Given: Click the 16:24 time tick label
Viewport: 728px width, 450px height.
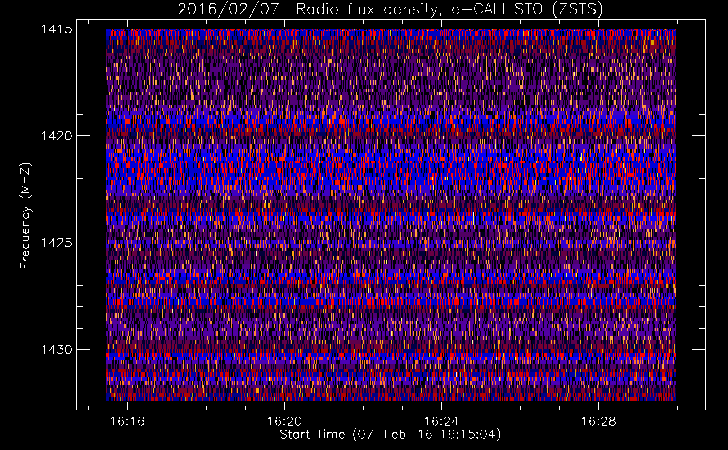Looking at the screenshot, I should click(x=441, y=422).
